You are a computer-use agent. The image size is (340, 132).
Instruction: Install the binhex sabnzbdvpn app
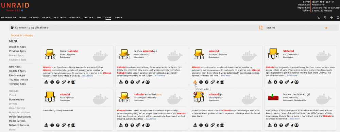(x=121, y=82)
